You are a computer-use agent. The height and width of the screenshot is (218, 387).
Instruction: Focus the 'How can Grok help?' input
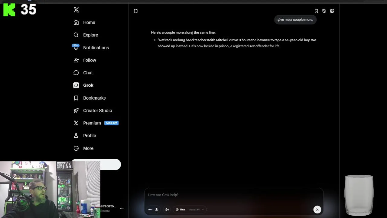[x=234, y=195]
